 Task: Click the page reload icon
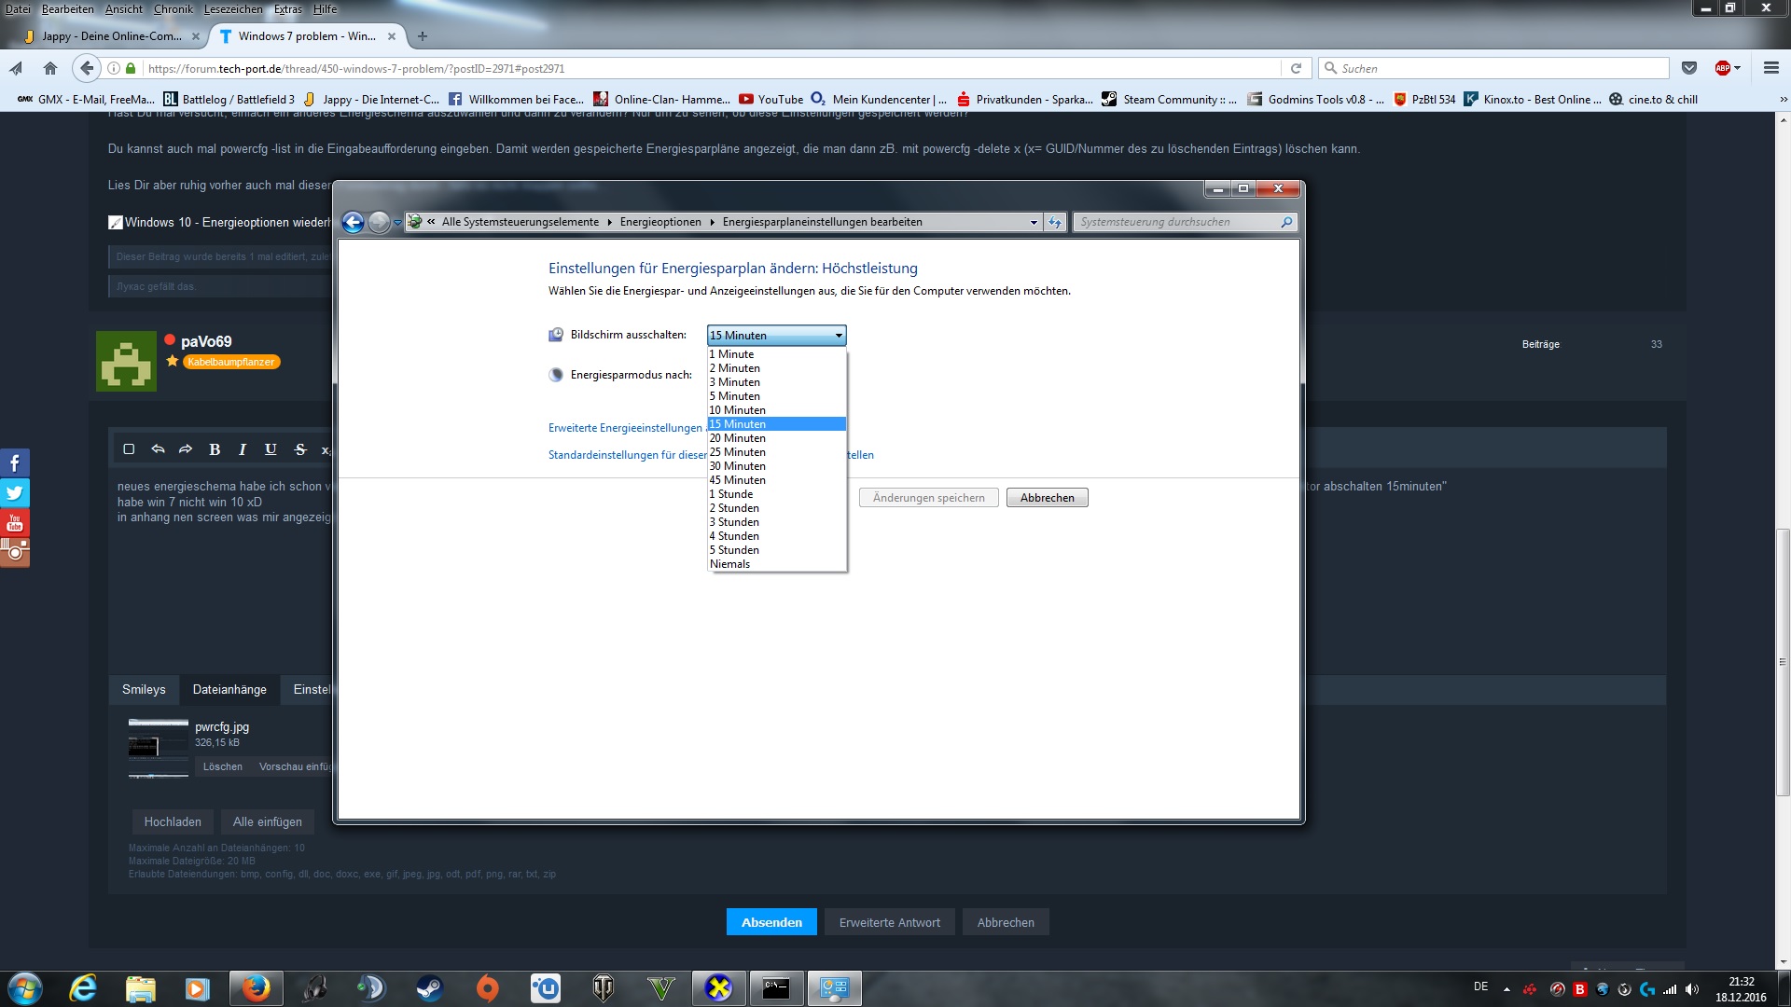pos(1296,68)
